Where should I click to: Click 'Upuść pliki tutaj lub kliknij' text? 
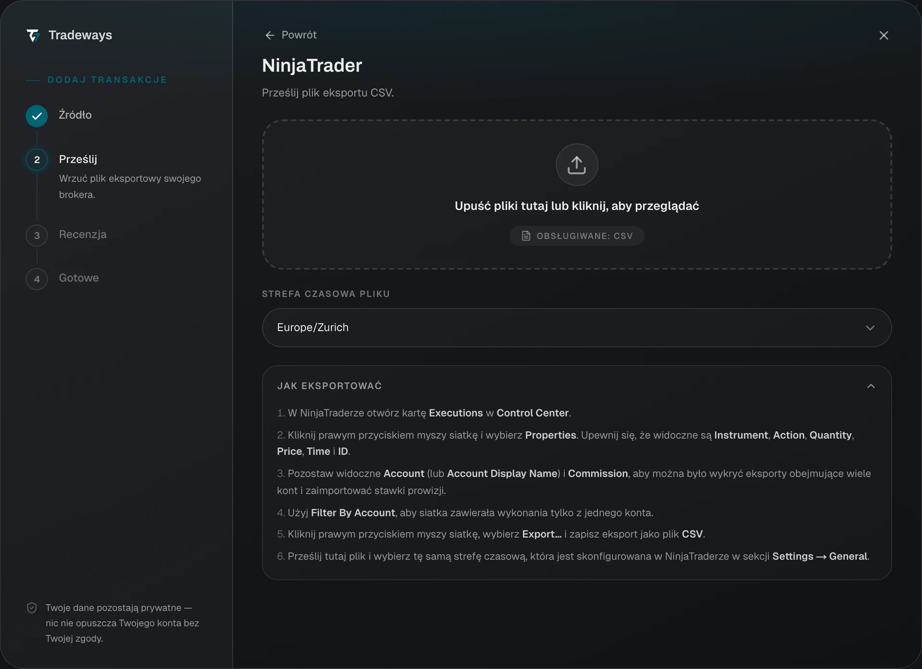point(577,206)
